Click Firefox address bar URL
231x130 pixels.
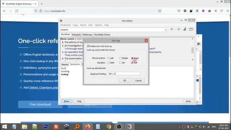point(55,11)
